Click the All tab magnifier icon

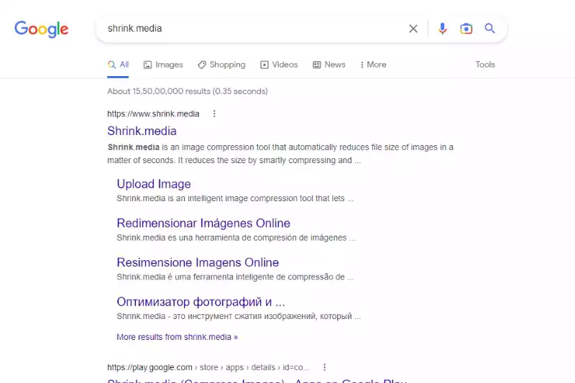point(112,65)
